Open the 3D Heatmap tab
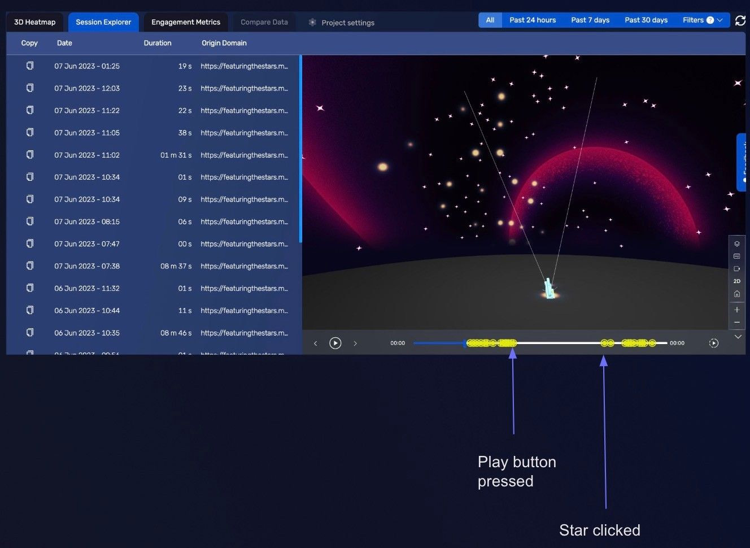This screenshot has height=548, width=750. coord(34,22)
